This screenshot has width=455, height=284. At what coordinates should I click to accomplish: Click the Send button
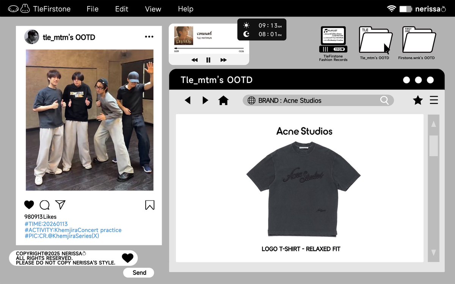(x=139, y=273)
